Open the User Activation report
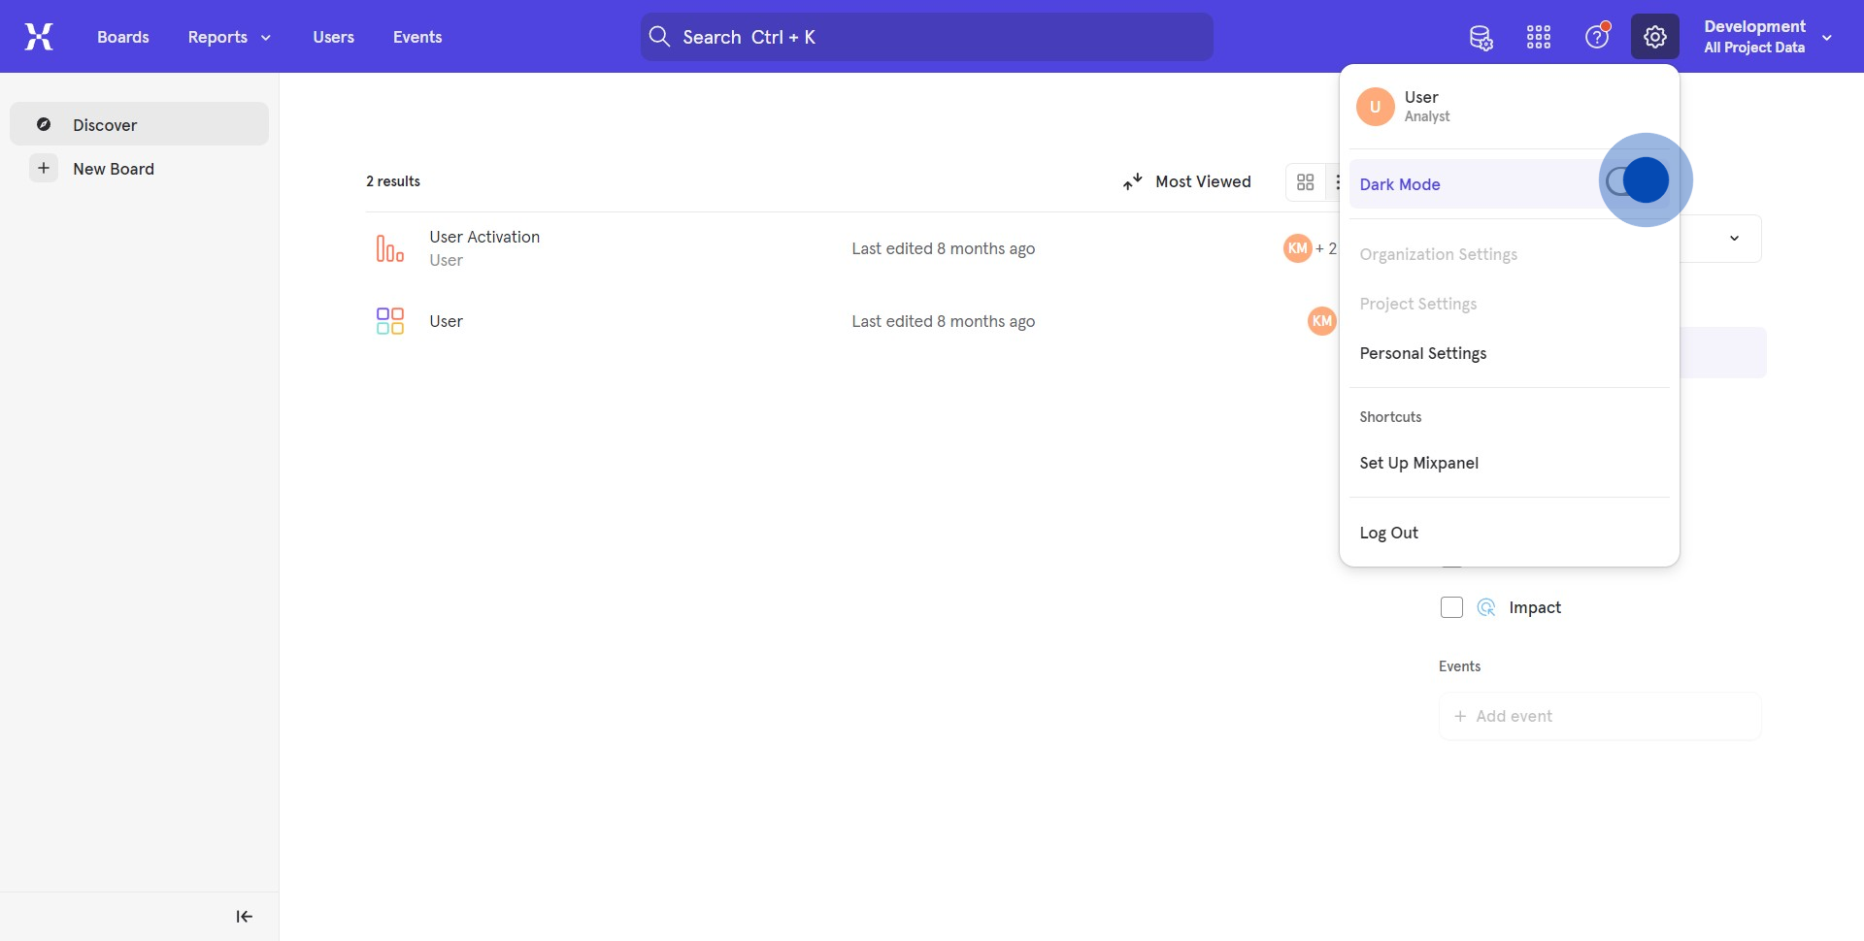 click(x=484, y=237)
